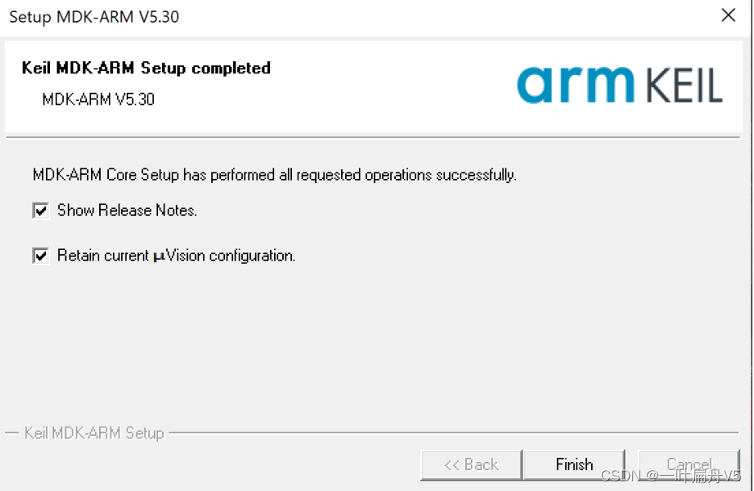Click the check mark inside Retain configuration box

[x=41, y=256]
